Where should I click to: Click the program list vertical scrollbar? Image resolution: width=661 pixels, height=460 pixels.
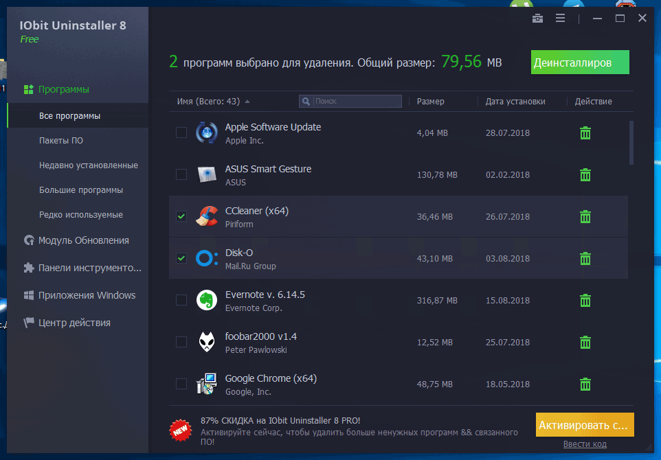(631, 143)
